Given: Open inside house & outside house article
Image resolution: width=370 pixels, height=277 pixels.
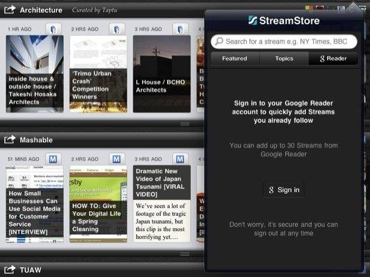Looking at the screenshot, I should coord(34,74).
